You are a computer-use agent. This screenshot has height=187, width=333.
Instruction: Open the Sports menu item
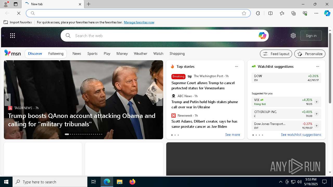pyautogui.click(x=92, y=54)
